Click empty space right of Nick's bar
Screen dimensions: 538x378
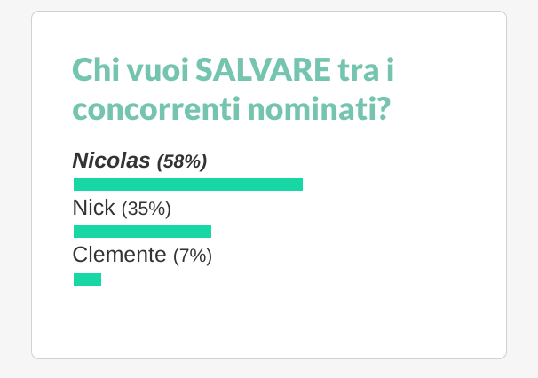355,232
